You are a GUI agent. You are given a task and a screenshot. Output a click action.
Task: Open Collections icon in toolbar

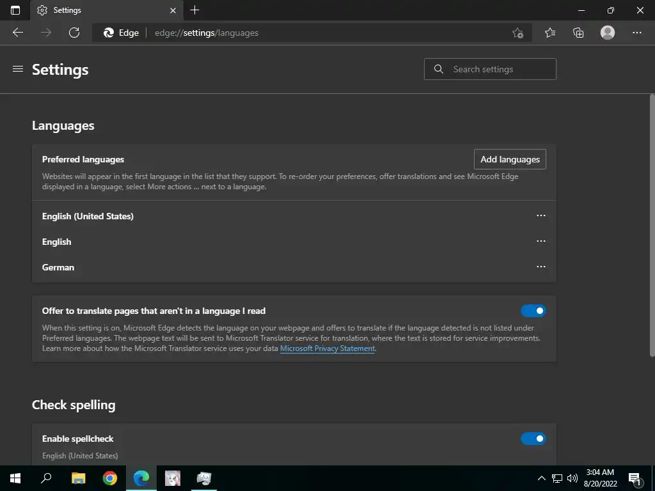pos(578,33)
